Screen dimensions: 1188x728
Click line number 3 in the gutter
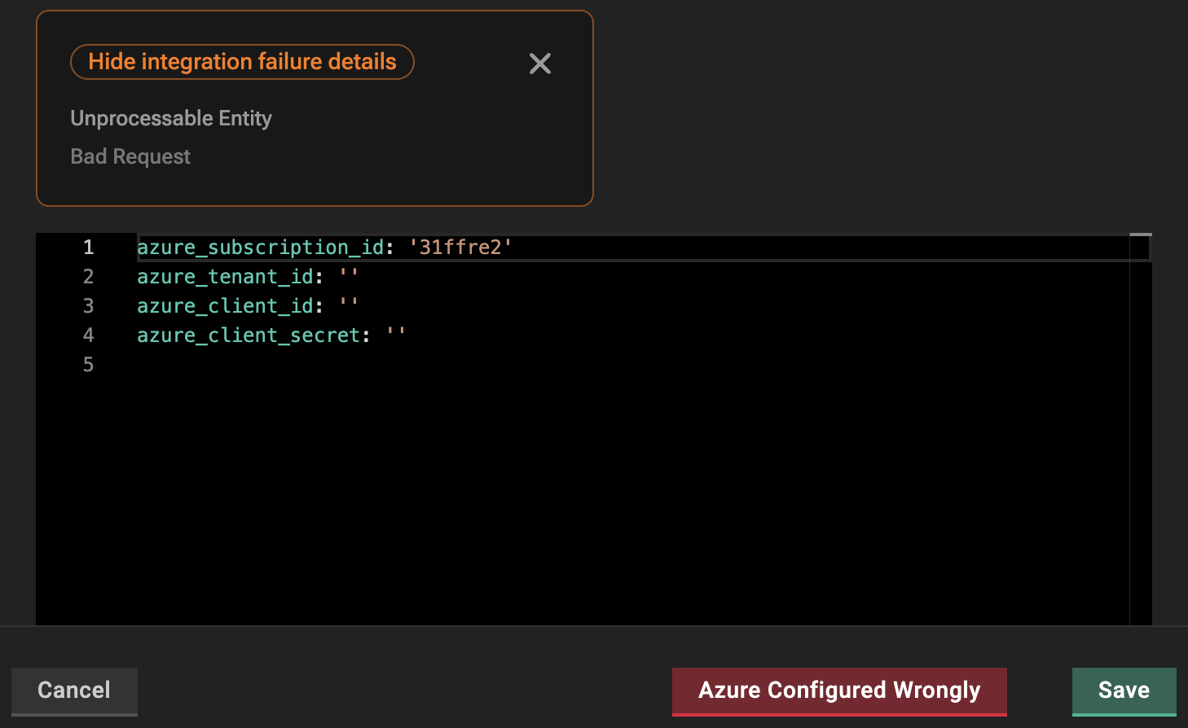coord(88,306)
